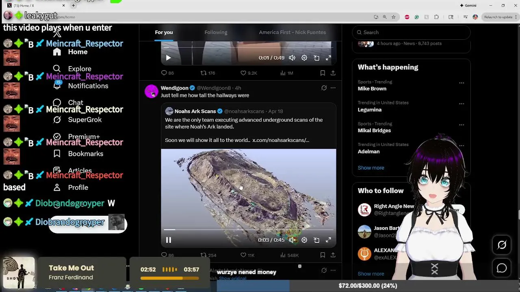Pop out Noahs Ark video picture-in-picture
The image size is (520, 292).
[316, 240]
